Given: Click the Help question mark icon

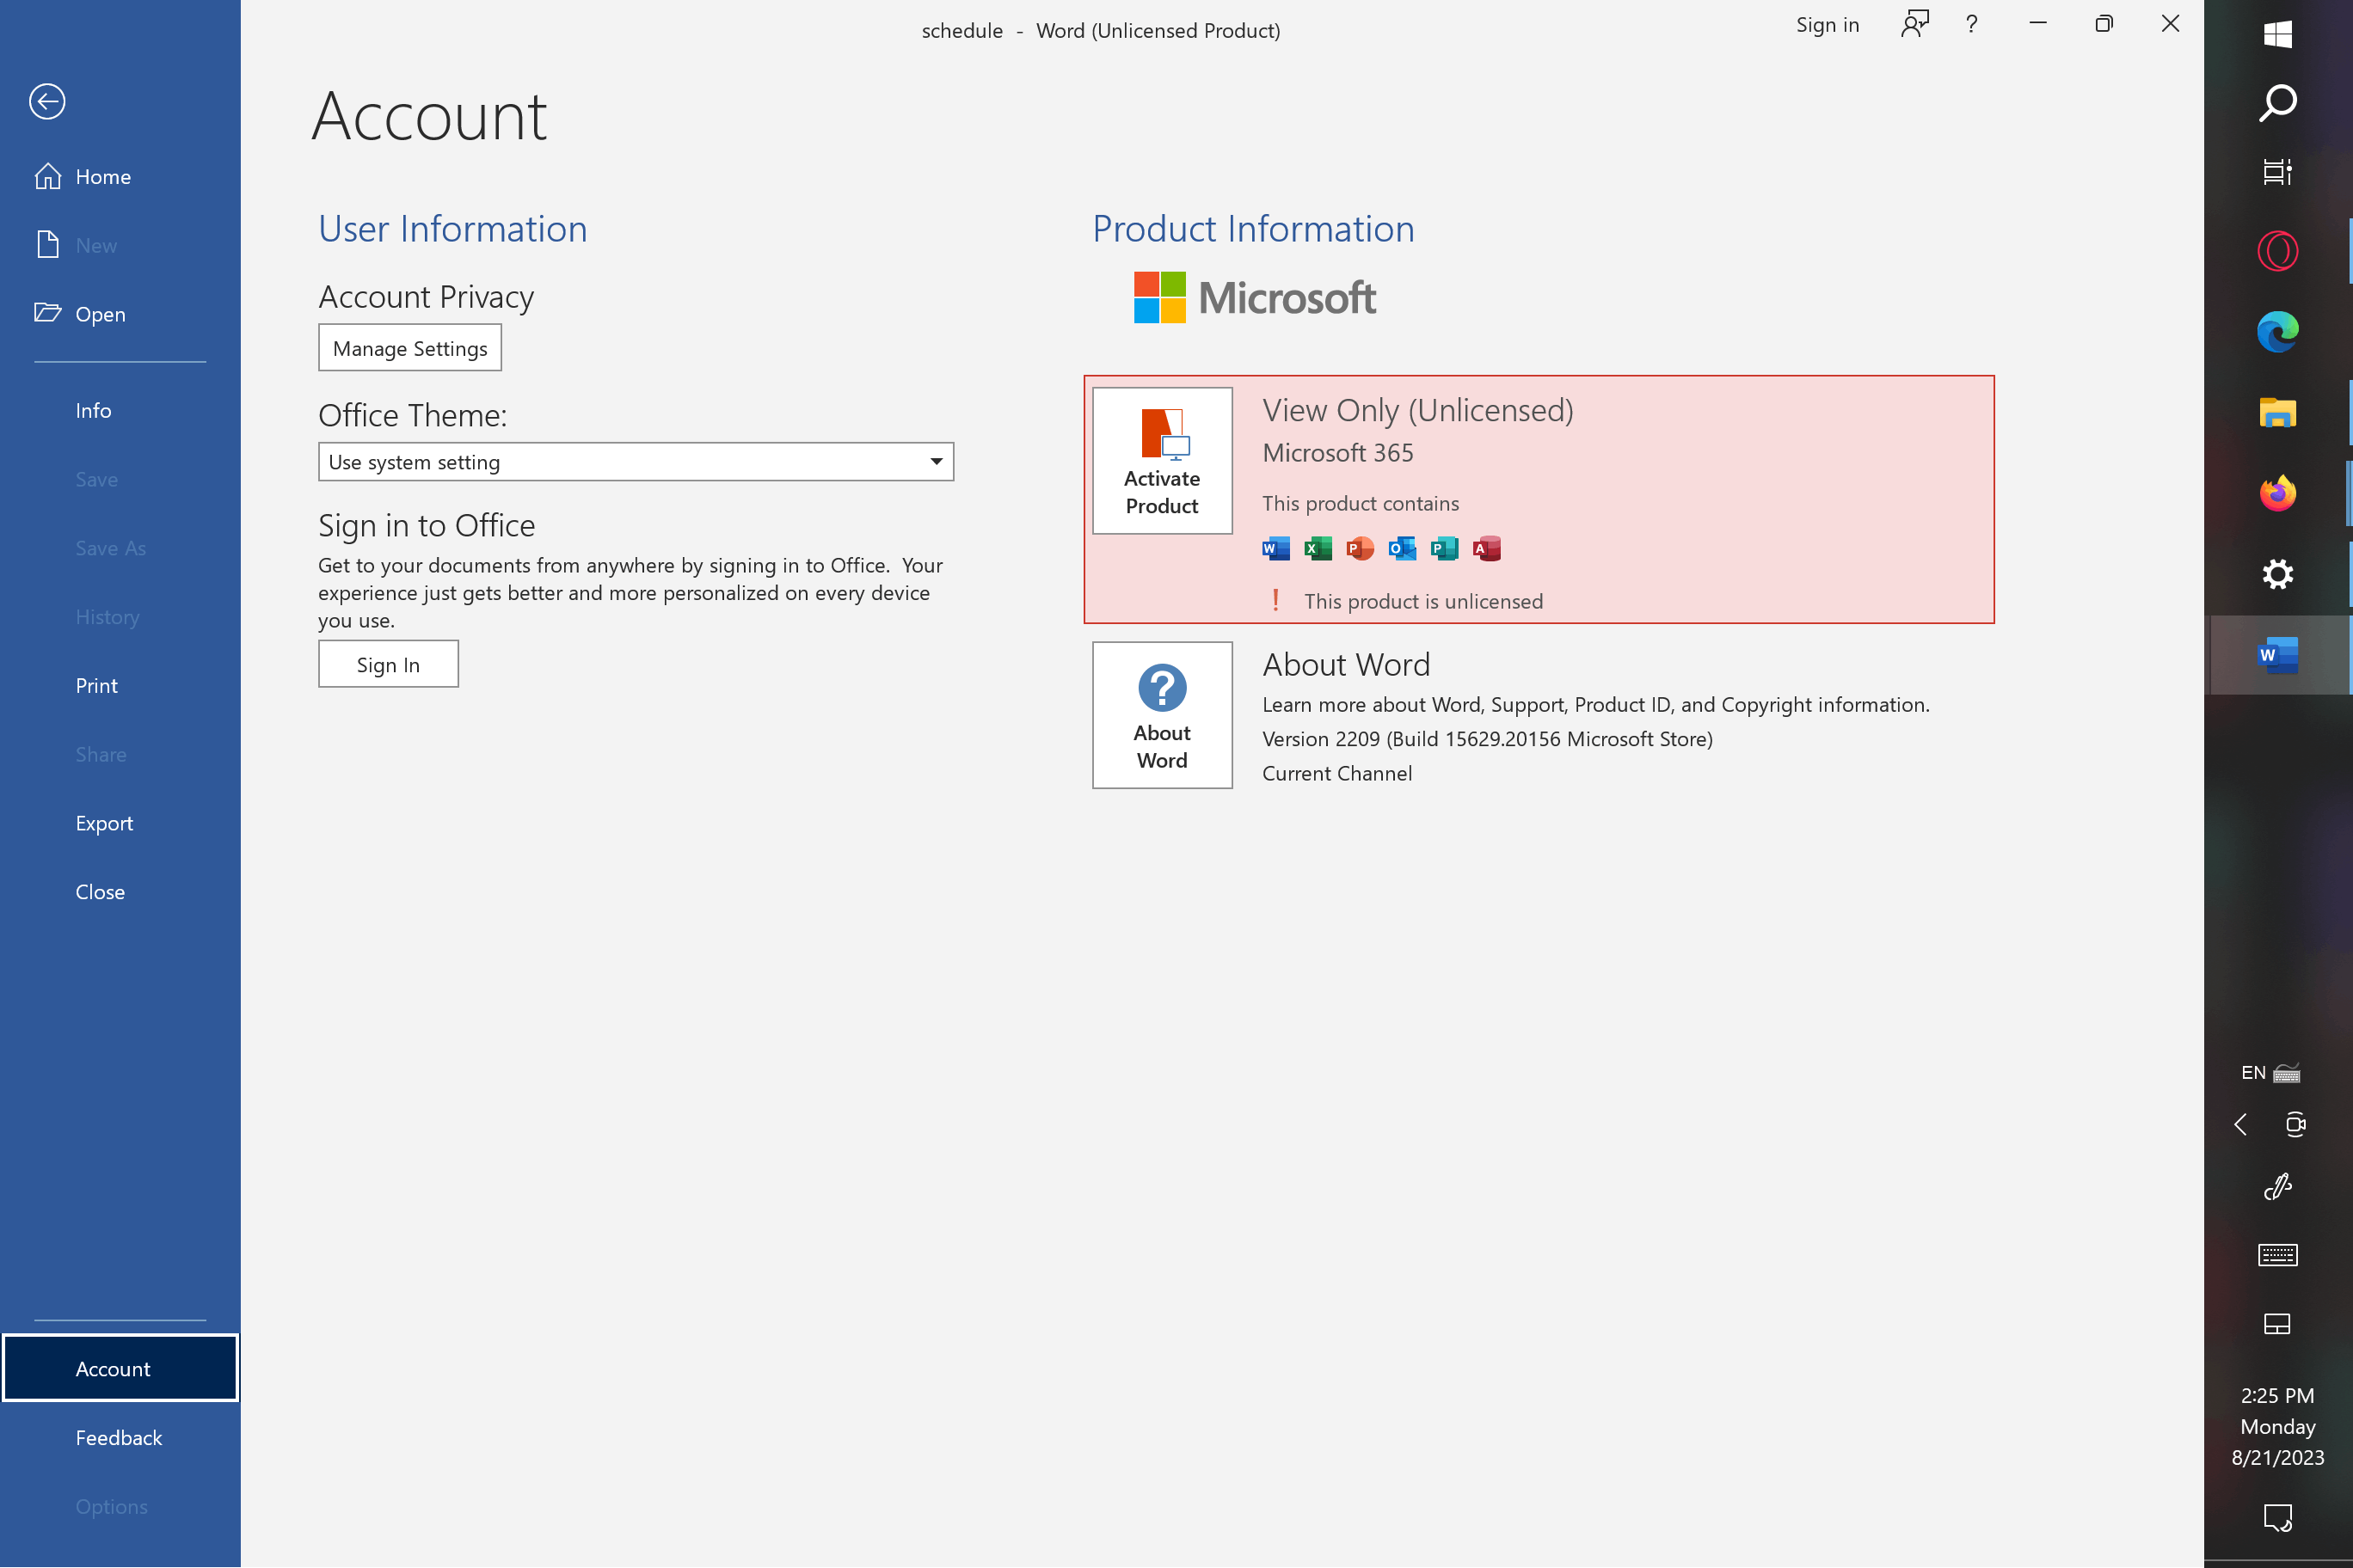Looking at the screenshot, I should (x=1971, y=24).
